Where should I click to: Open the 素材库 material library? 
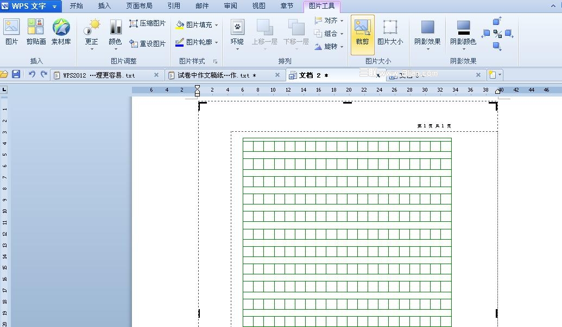click(61, 32)
